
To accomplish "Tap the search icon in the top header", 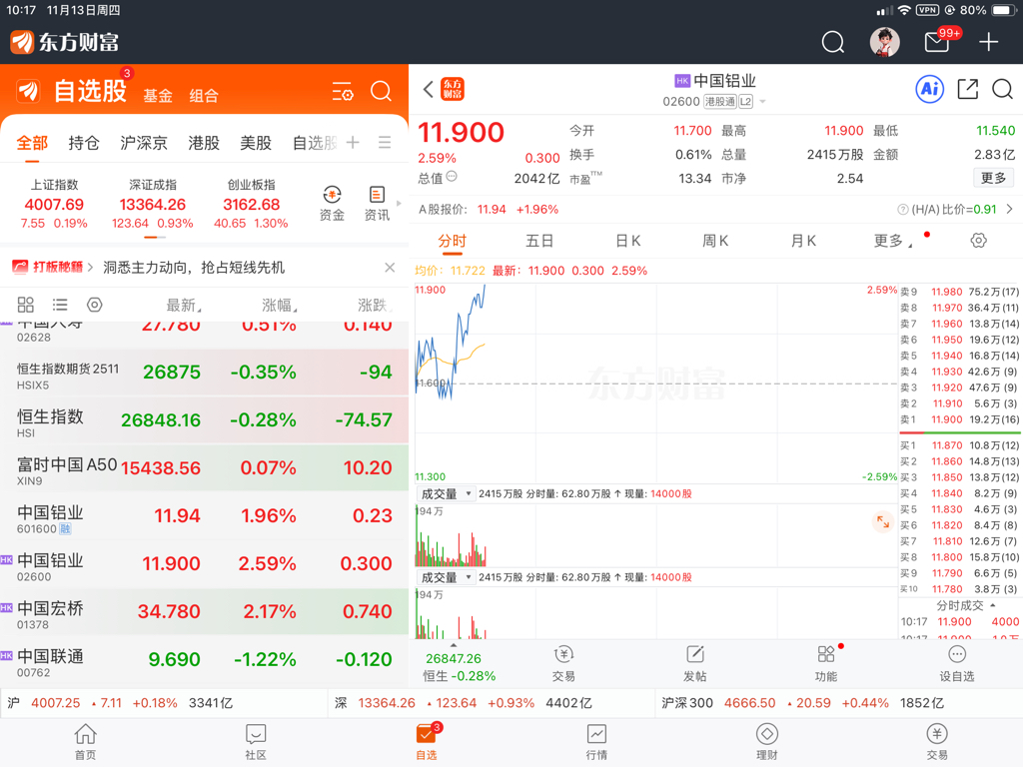I will click(832, 42).
